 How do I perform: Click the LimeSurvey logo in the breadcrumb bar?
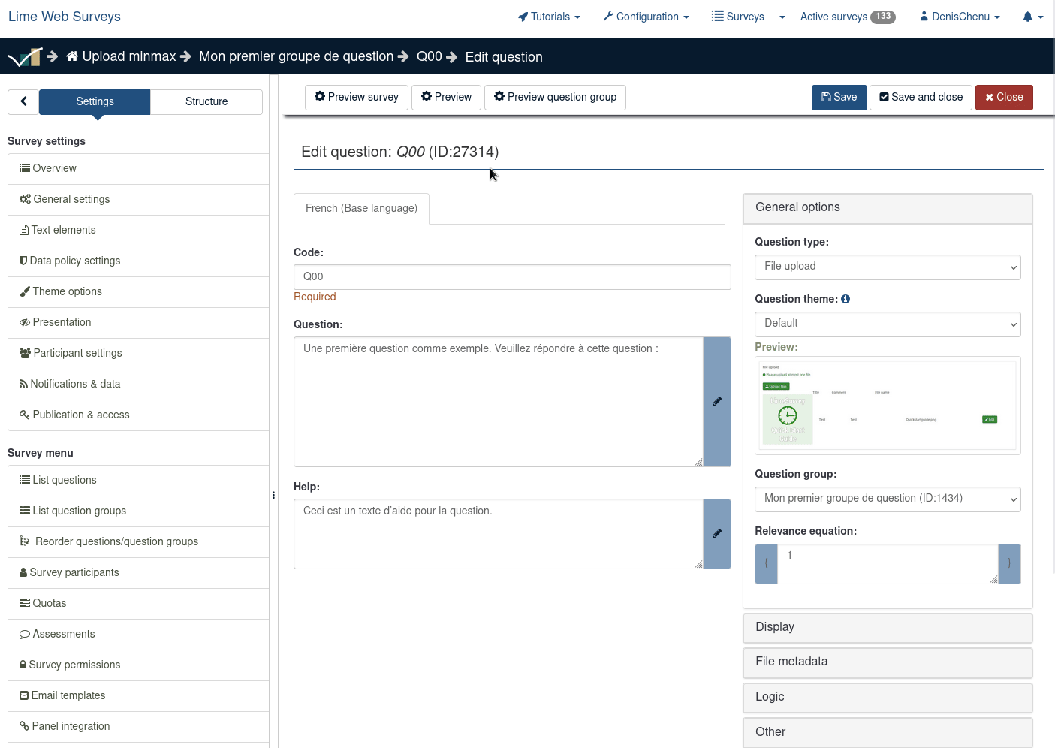25,56
